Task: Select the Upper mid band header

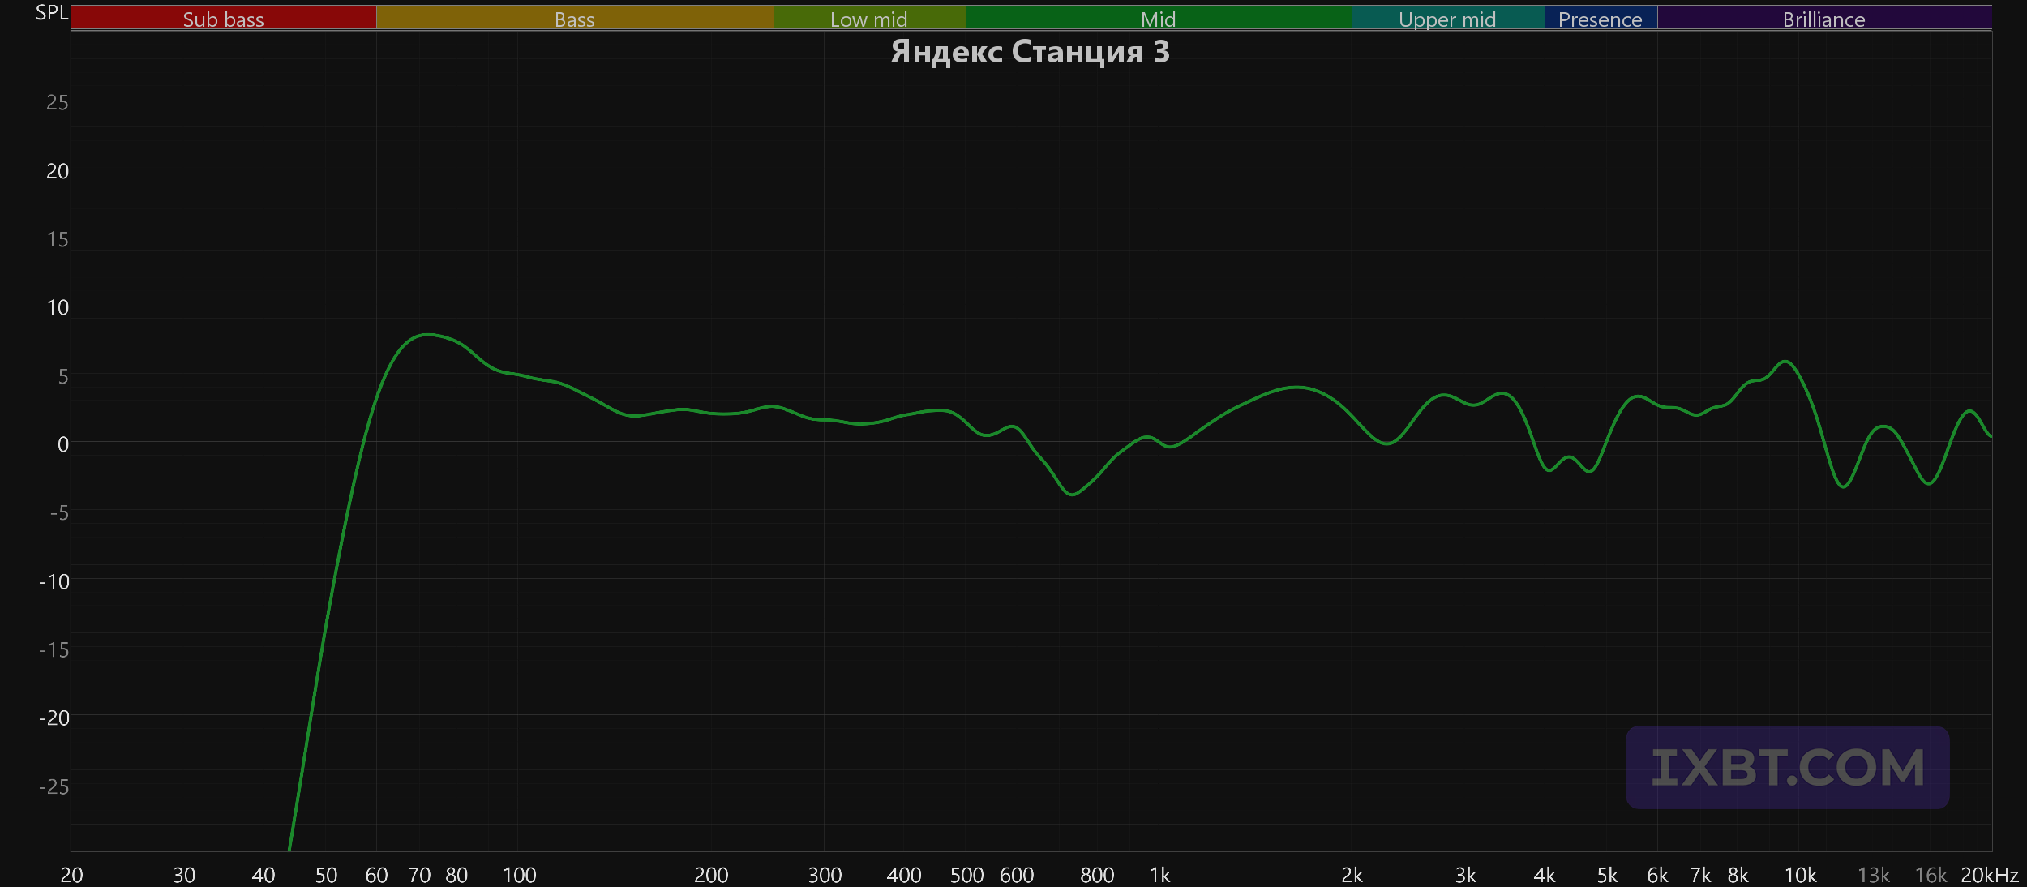Action: coord(1448,18)
